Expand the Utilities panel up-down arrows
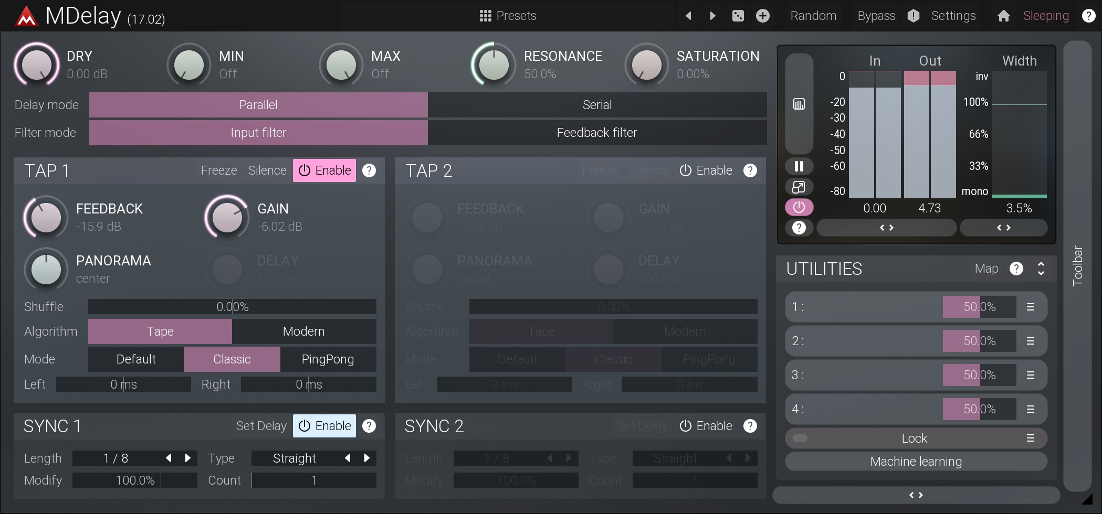 point(1041,269)
